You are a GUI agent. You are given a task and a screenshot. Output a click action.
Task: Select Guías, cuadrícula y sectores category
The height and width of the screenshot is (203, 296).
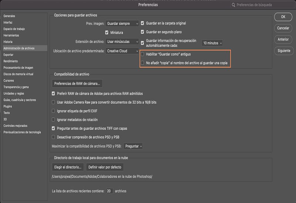tap(25, 100)
